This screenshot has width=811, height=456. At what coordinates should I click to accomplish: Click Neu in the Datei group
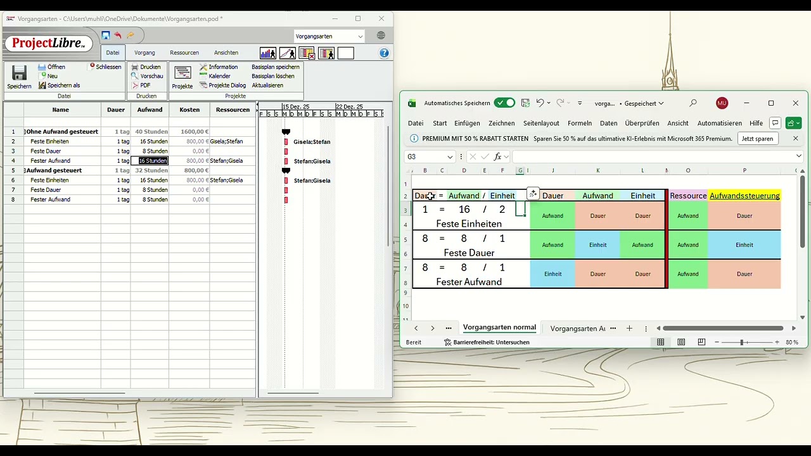48,76
